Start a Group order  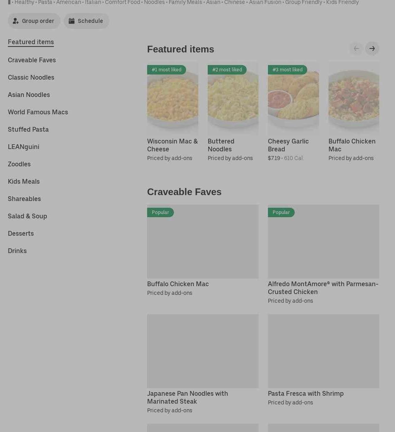coord(34,21)
